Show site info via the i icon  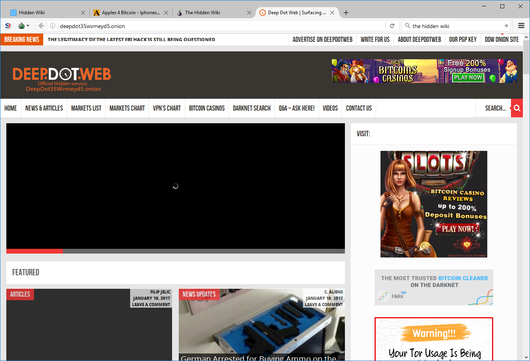pos(53,26)
